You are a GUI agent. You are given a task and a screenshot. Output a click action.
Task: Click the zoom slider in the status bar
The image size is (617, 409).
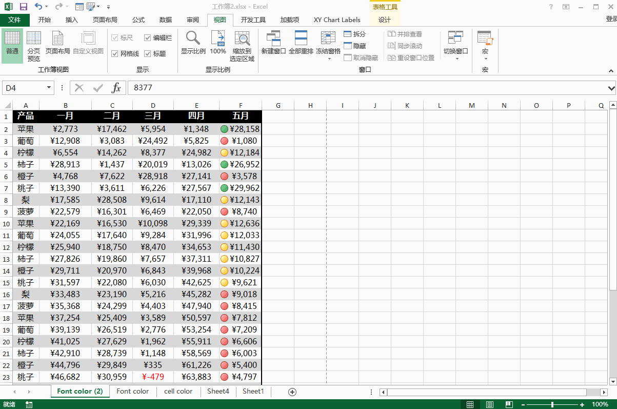pyautogui.click(x=552, y=404)
